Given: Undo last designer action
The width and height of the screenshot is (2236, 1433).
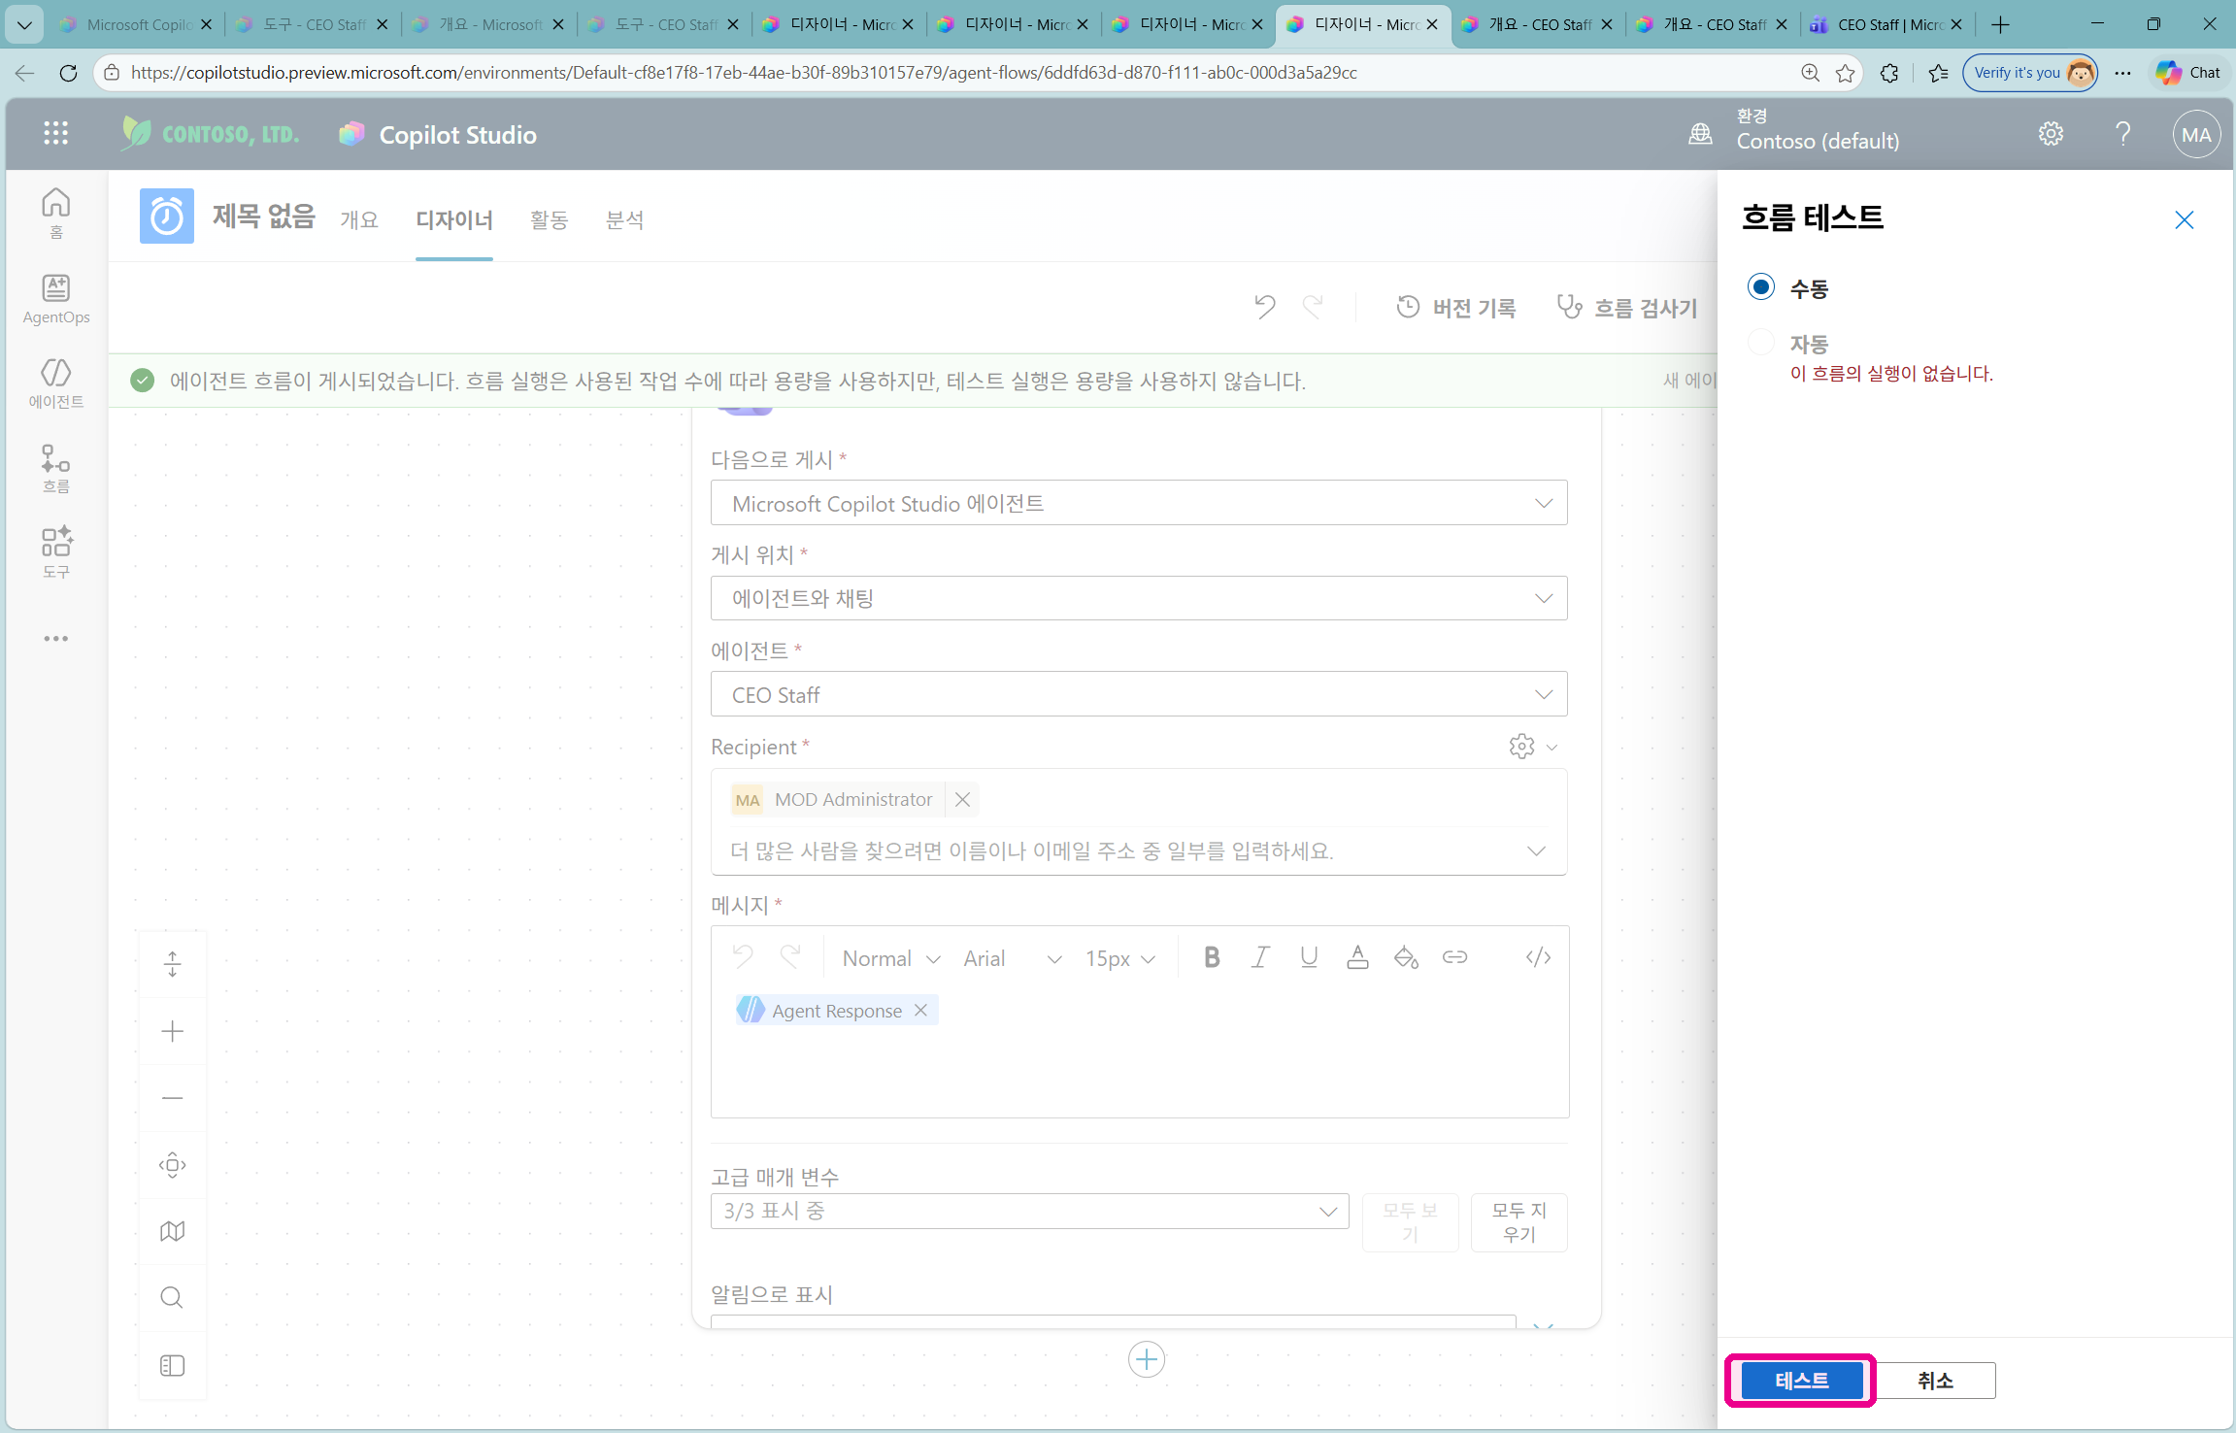Looking at the screenshot, I should [1264, 308].
